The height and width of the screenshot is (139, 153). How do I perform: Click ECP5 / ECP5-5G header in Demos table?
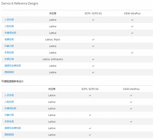click(x=93, y=13)
